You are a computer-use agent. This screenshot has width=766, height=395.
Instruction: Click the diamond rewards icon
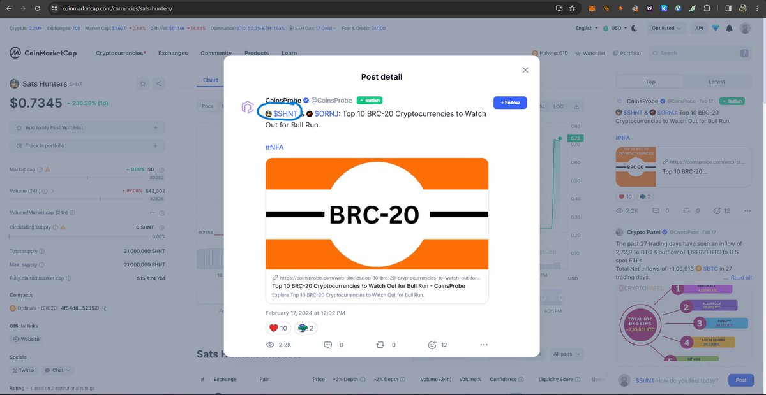tap(716, 28)
